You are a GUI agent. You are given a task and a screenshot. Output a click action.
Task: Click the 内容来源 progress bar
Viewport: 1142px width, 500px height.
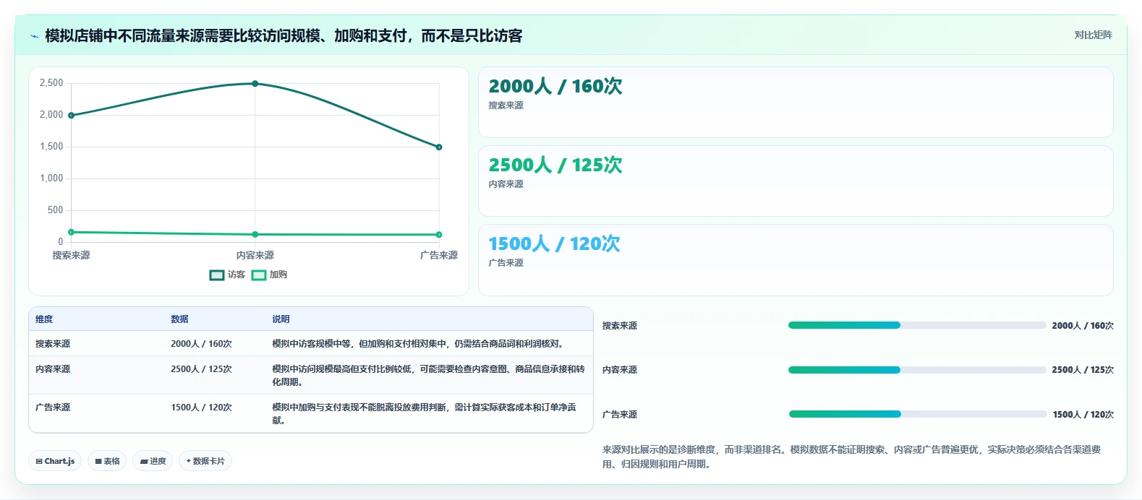coord(917,370)
